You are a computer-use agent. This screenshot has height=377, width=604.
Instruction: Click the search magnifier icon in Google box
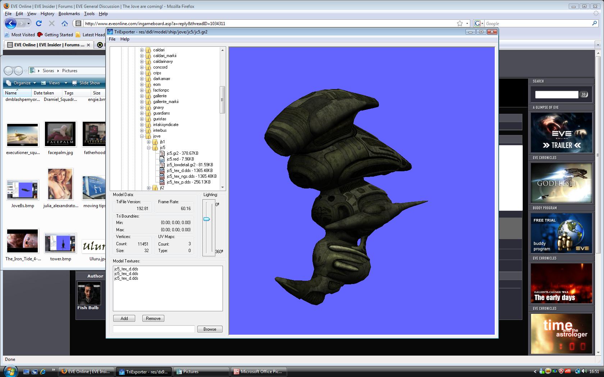tap(594, 23)
